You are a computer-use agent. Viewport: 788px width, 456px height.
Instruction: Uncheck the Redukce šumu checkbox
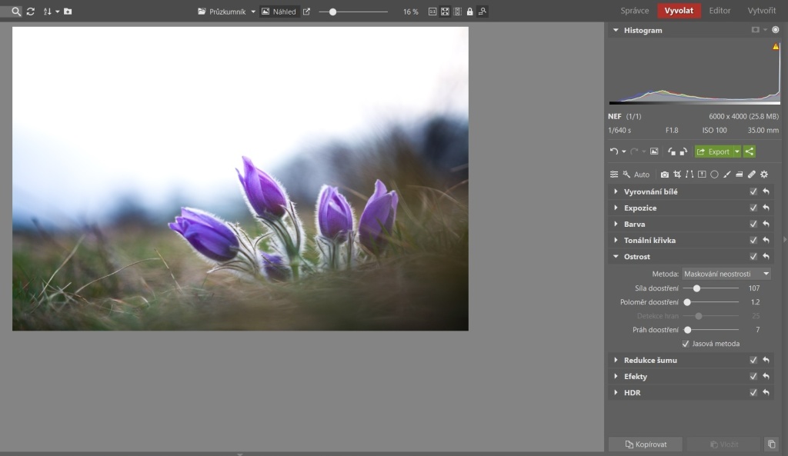[x=753, y=360]
